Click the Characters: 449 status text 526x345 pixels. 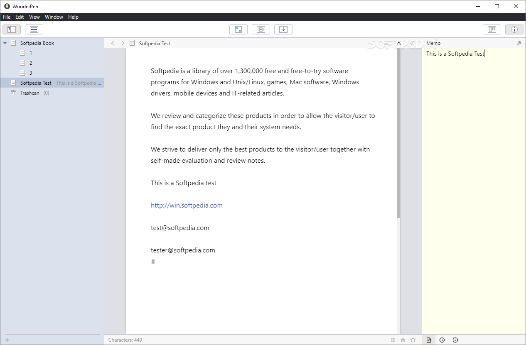[125, 340]
